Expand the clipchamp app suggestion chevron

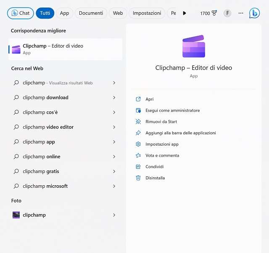click(114, 142)
